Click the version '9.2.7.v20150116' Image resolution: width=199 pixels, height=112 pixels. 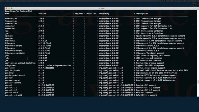click(x=46, y=68)
